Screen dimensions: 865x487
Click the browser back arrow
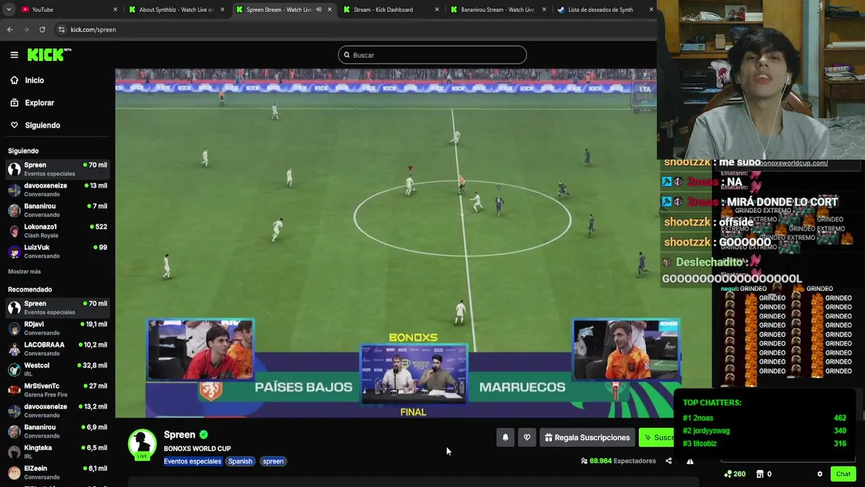click(x=10, y=30)
